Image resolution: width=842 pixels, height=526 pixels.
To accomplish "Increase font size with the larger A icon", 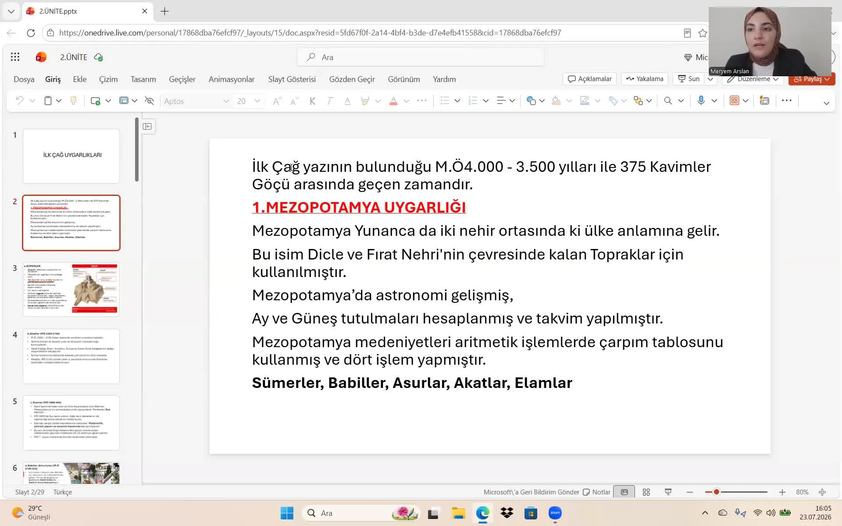I will [x=277, y=101].
